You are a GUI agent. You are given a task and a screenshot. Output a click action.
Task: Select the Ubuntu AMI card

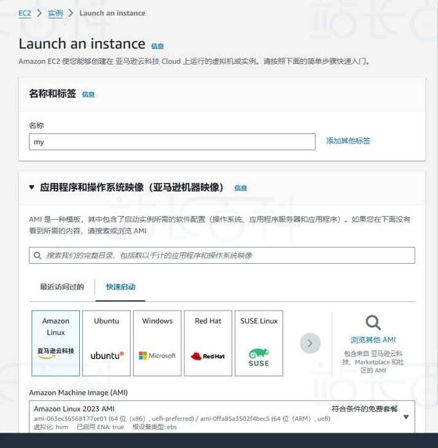click(106, 343)
